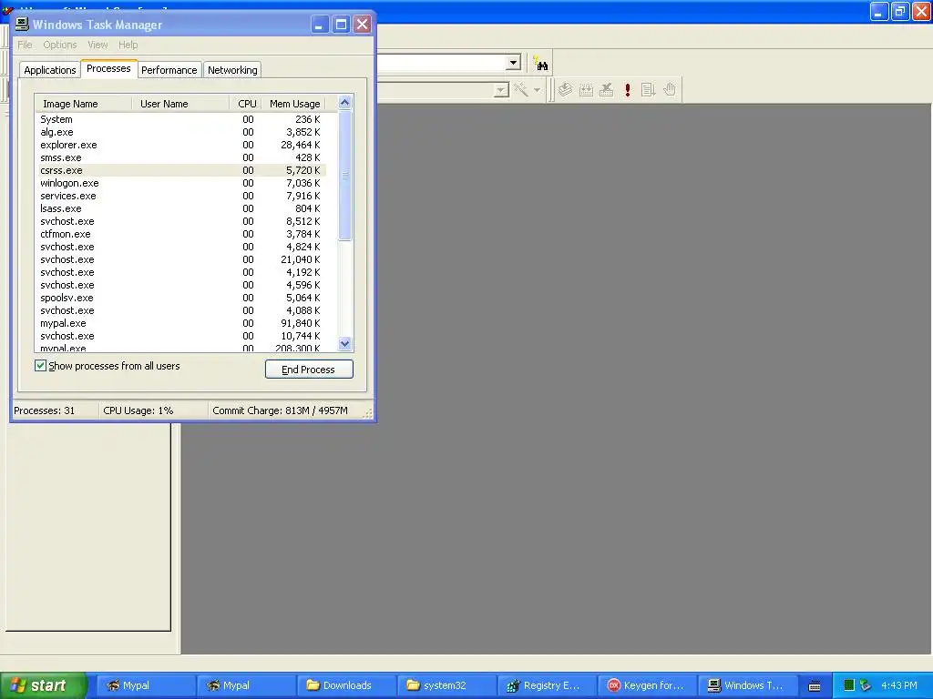Untick Show processes from all users
933x699 pixels.
click(x=40, y=366)
